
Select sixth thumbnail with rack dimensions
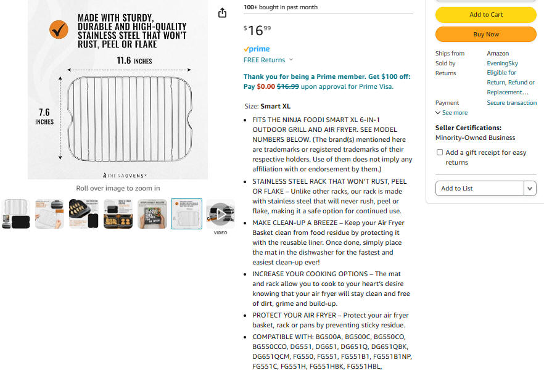[186, 214]
